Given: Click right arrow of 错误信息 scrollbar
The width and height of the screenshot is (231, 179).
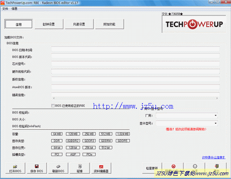Looking at the screenshot, I should tap(217, 98).
